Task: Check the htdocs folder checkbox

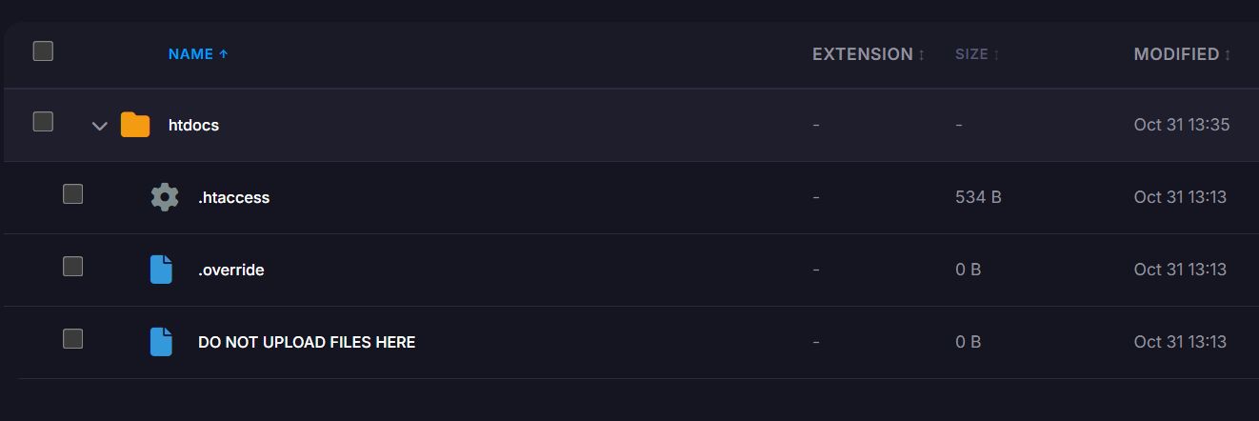Action: [43, 122]
